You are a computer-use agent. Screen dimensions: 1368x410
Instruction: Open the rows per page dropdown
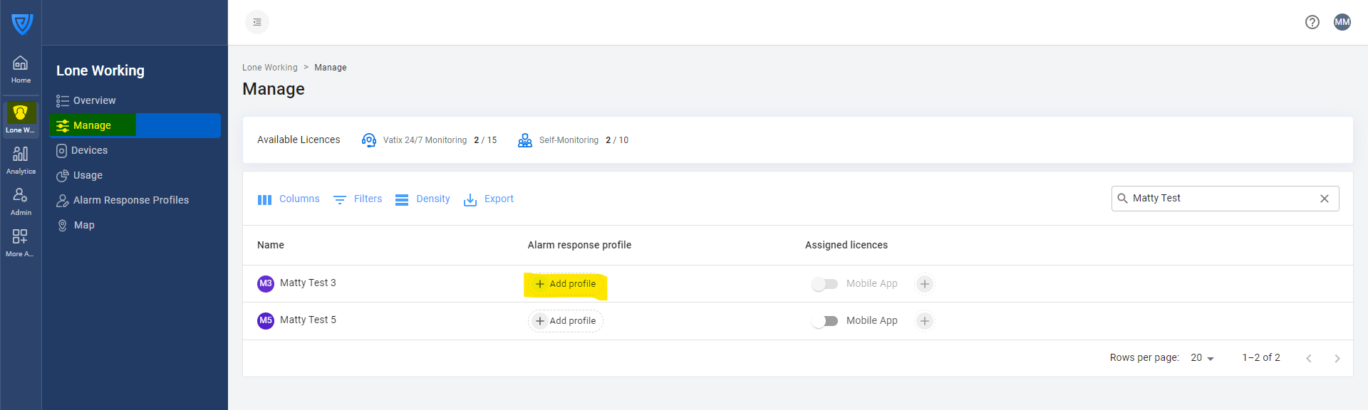1202,358
